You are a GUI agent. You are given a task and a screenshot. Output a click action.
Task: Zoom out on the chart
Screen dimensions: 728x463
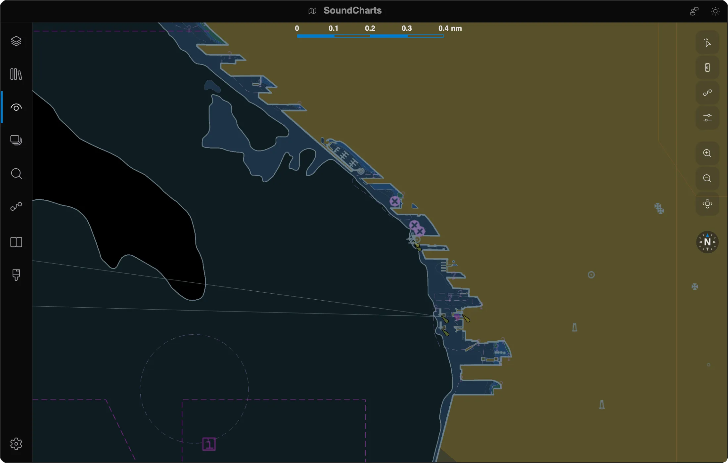[x=707, y=178]
